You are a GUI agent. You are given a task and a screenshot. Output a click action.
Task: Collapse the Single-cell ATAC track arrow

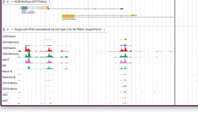pyautogui.click(x=12, y=29)
